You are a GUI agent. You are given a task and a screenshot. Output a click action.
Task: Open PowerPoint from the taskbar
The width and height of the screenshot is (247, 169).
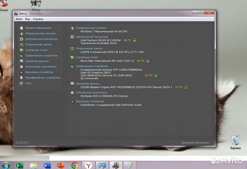pyautogui.click(x=61, y=165)
